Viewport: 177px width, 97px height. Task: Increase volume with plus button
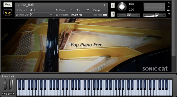click(x=164, y=15)
